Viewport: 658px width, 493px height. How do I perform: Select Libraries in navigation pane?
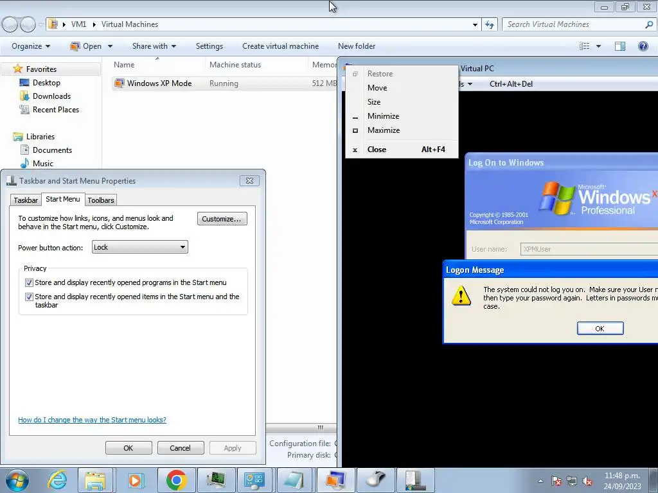(40, 137)
